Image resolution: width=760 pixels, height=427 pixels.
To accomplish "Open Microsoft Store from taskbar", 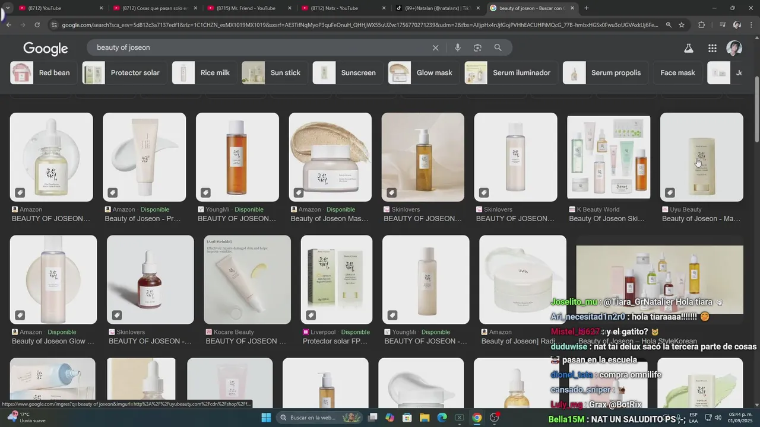I will (x=407, y=418).
